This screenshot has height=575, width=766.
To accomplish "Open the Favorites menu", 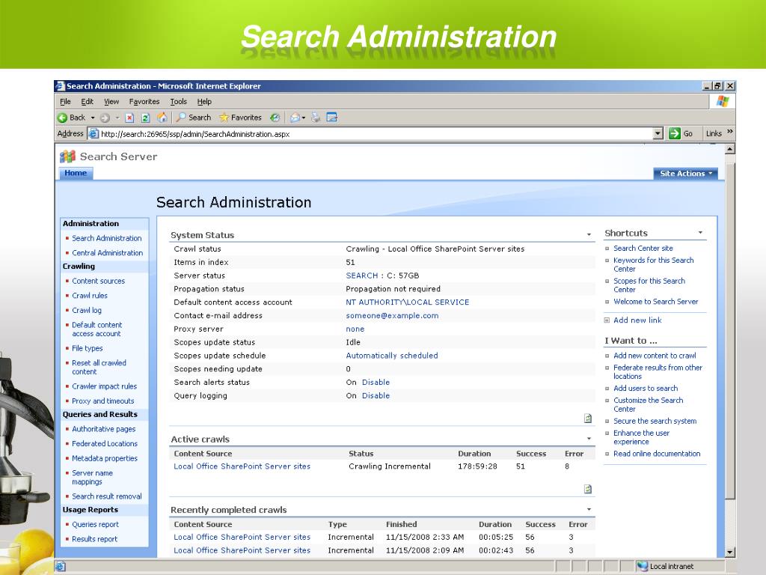I will (144, 102).
